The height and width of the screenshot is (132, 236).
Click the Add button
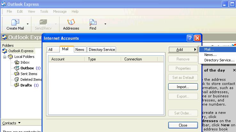[183, 50]
